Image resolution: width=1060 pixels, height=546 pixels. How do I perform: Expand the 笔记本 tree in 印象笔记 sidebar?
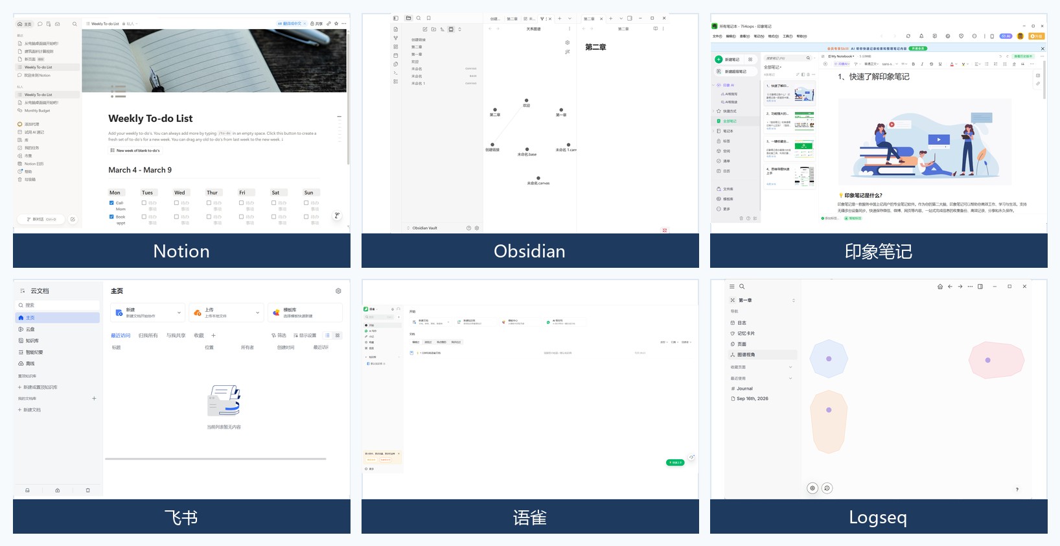point(713,131)
